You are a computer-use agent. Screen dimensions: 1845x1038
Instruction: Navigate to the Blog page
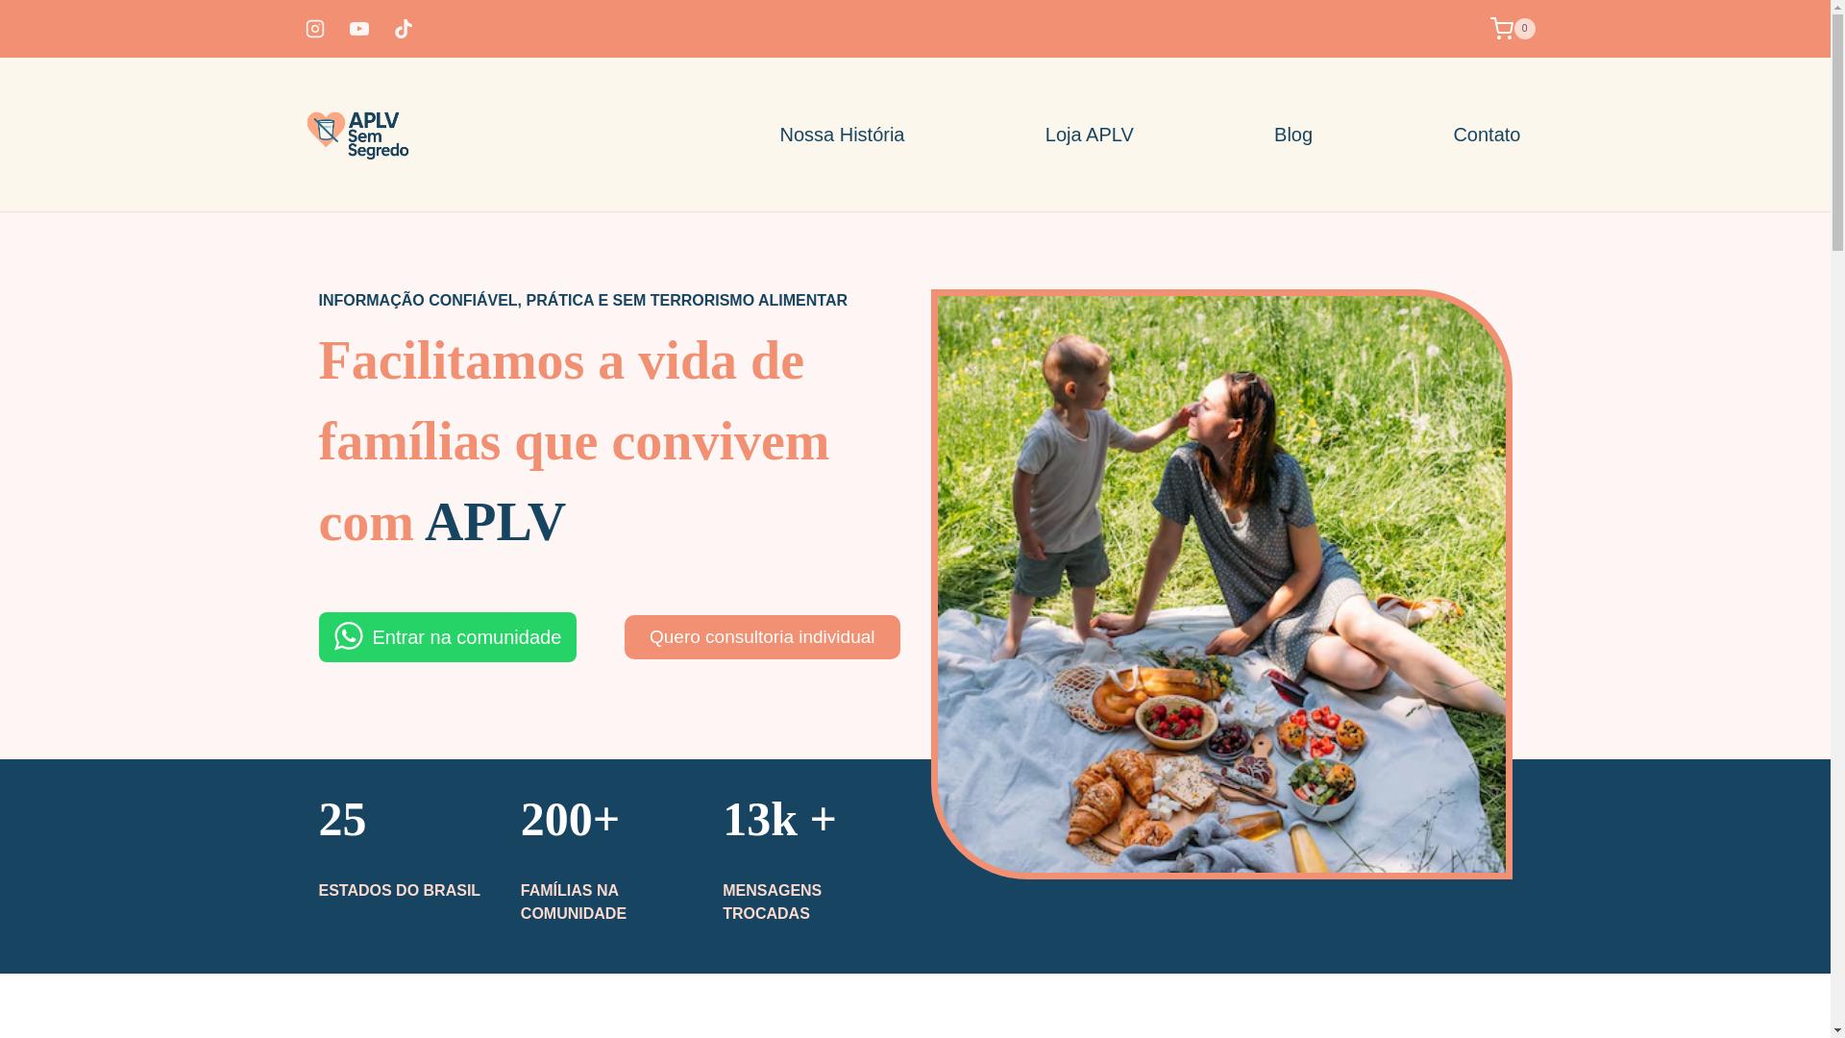click(1292, 135)
